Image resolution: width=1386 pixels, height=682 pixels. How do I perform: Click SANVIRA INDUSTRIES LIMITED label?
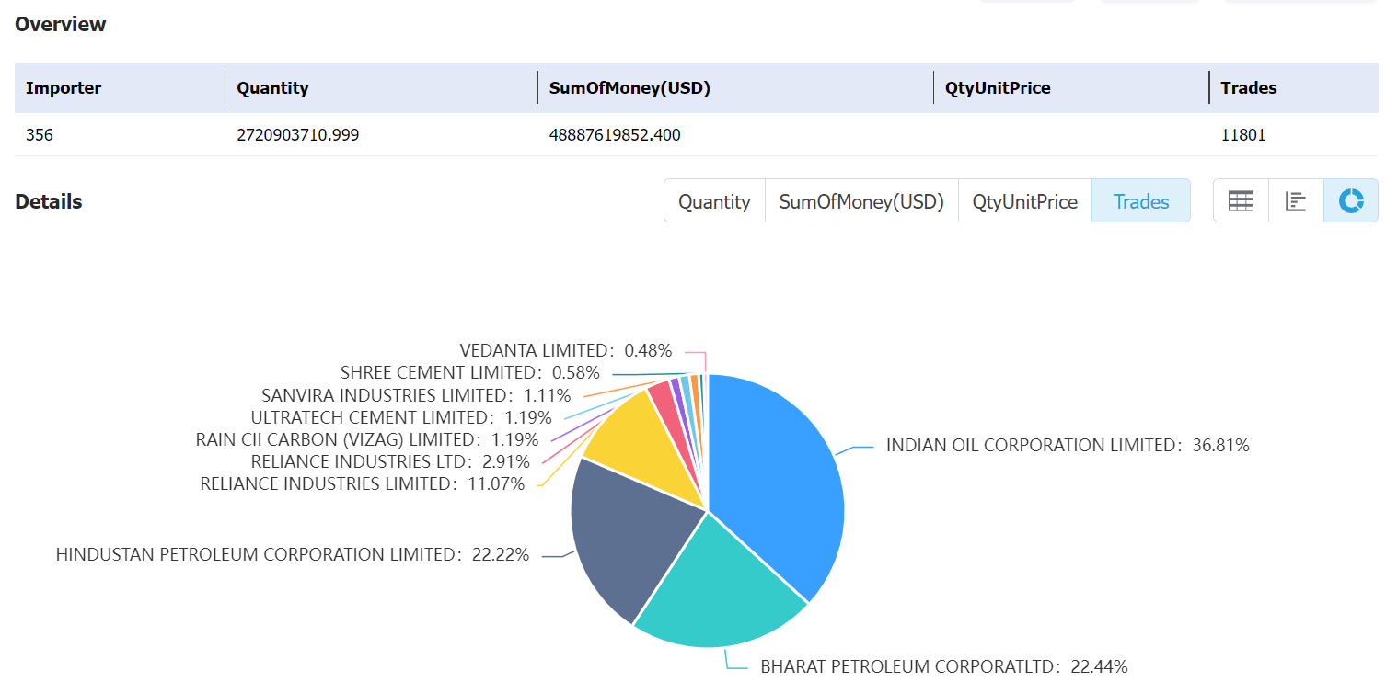point(416,395)
